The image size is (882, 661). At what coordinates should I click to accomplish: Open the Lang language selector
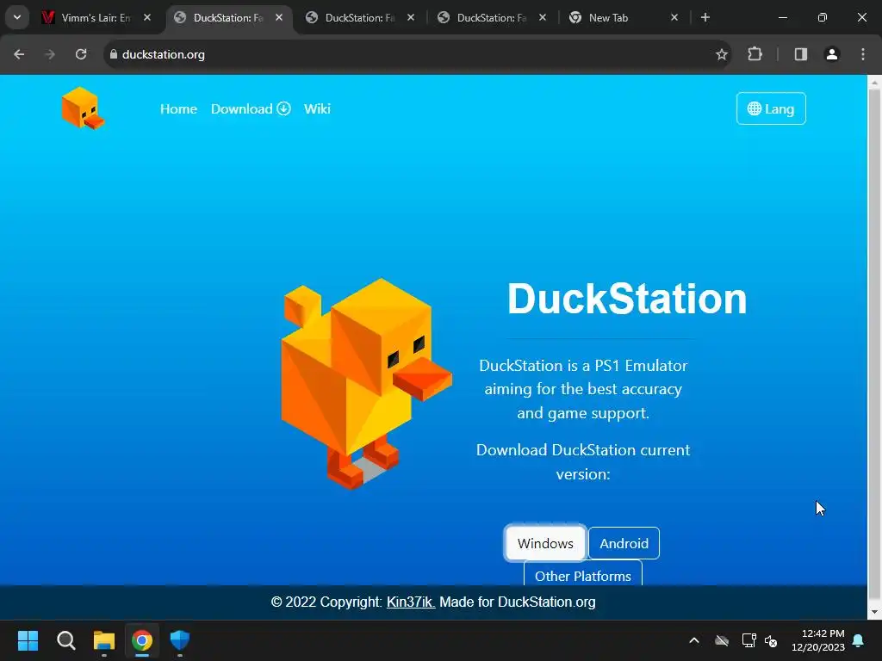771,108
